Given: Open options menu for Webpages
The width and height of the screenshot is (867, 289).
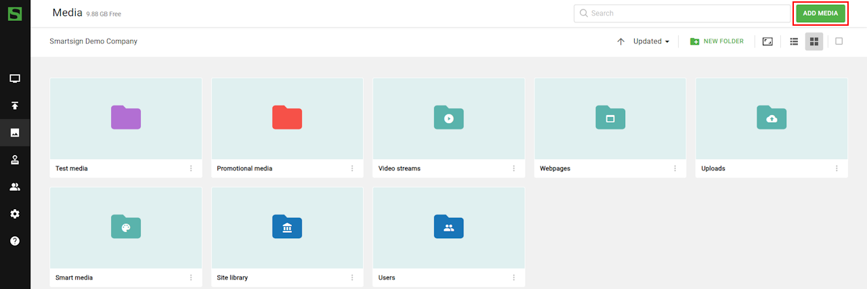Looking at the screenshot, I should pos(675,169).
